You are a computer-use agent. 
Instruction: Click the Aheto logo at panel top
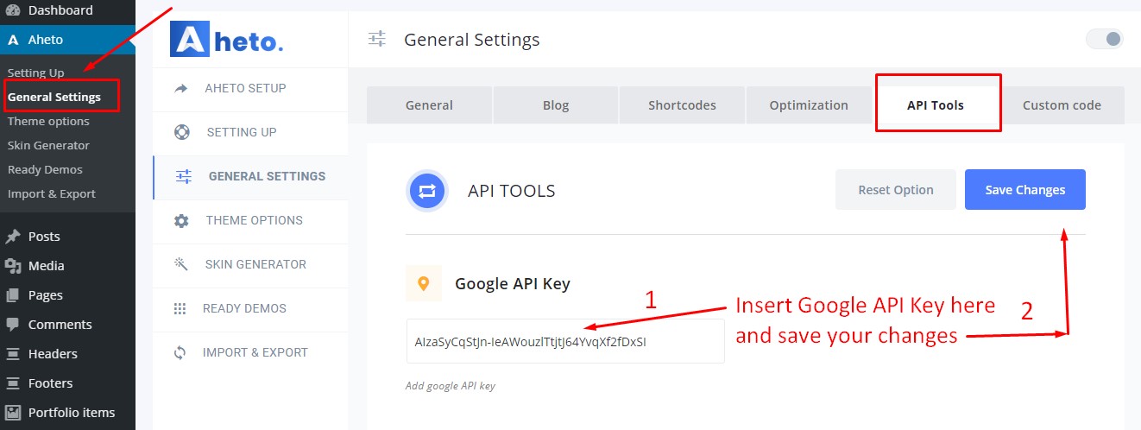click(227, 40)
